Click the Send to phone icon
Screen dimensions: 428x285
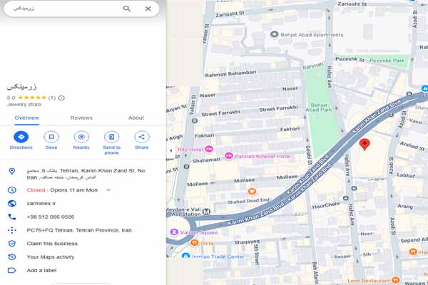pyautogui.click(x=111, y=137)
